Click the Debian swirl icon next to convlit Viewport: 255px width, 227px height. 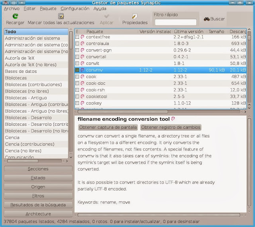[82, 63]
